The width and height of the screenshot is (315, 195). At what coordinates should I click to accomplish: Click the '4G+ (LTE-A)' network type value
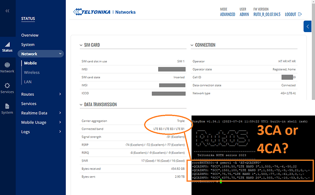click(x=288, y=93)
